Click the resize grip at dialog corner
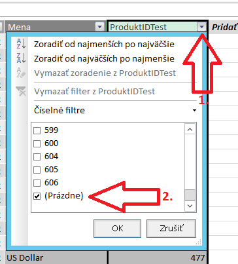This screenshot has width=238, height=264. click(199, 242)
